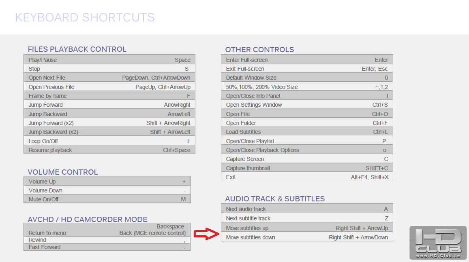Click the Next audio track row
The image size is (469, 262).
pos(307,209)
